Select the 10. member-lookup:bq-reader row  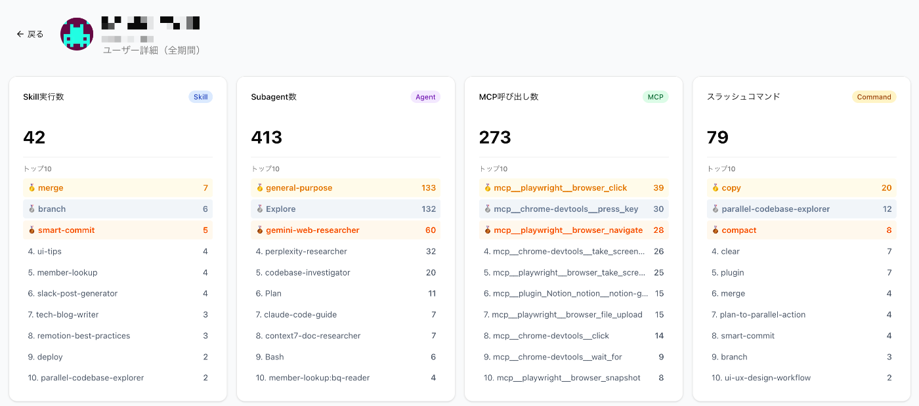point(345,378)
